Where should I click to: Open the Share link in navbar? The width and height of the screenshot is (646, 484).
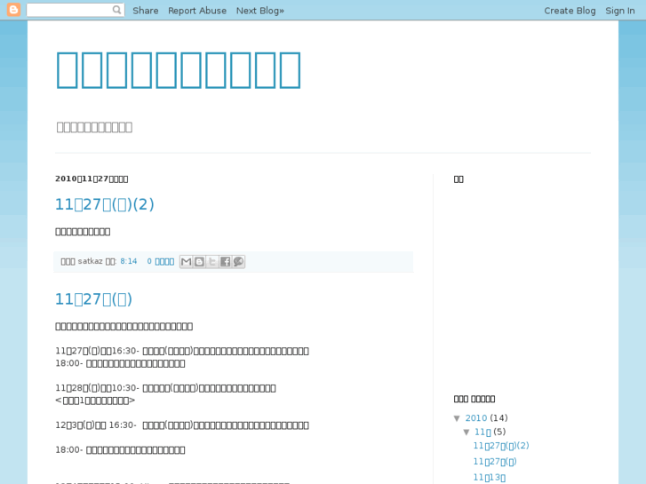coord(146,11)
